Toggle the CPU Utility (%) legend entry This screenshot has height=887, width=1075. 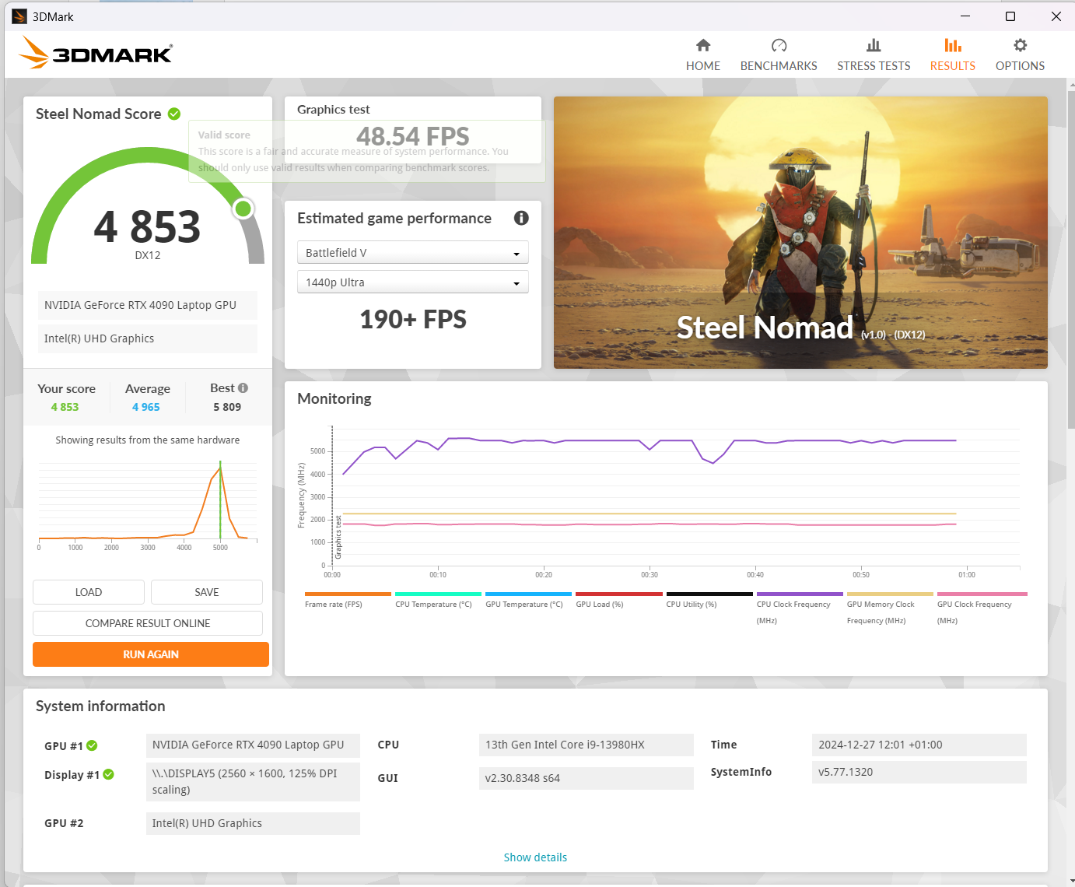[x=709, y=601]
